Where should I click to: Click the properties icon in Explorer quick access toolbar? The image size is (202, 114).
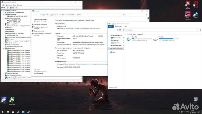[x=113, y=24]
